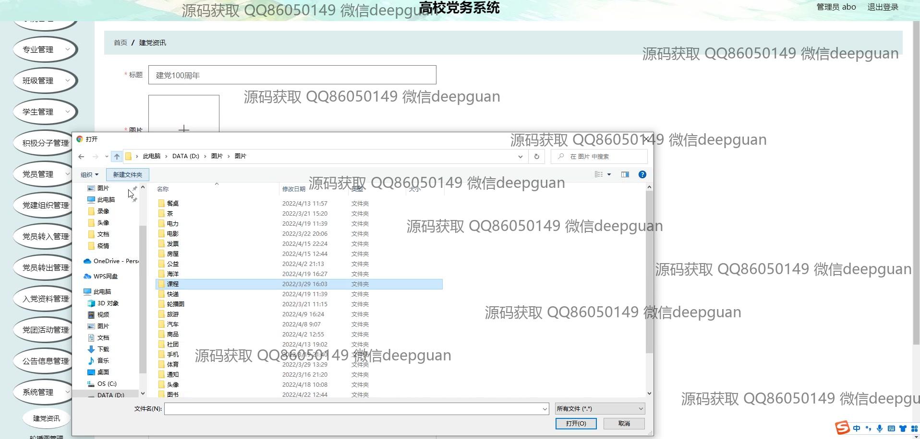Viewport: 920px width, 439px height.
Task: Go back in file dialog navigation
Action: [x=81, y=157]
